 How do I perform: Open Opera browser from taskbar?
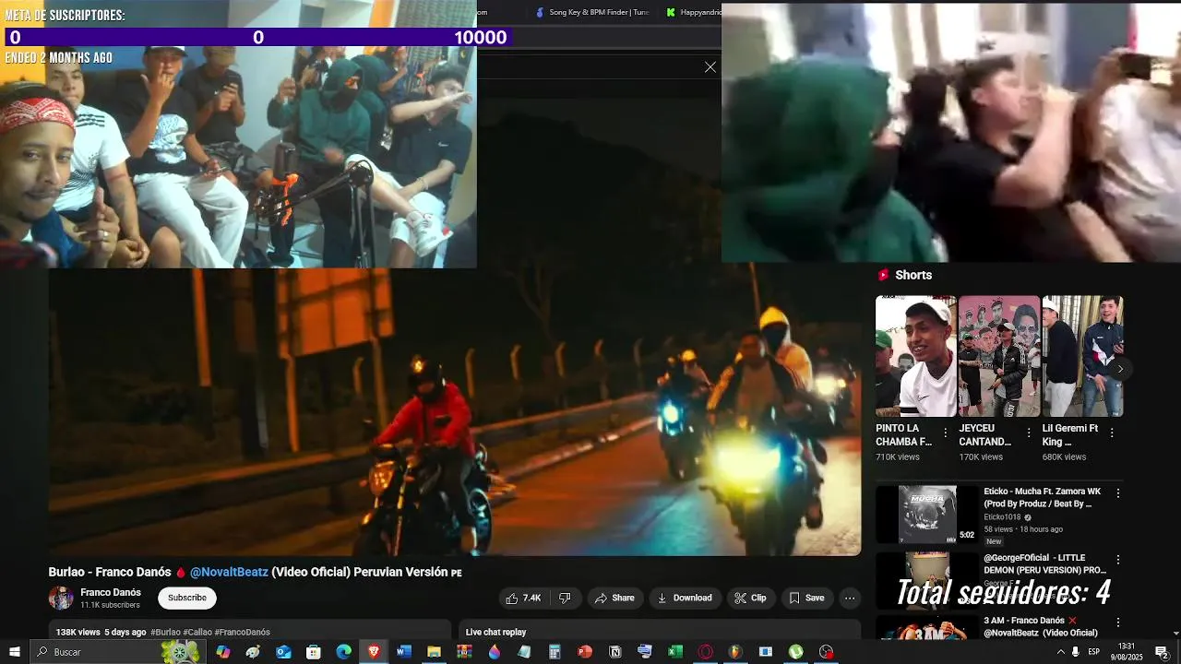click(x=705, y=652)
